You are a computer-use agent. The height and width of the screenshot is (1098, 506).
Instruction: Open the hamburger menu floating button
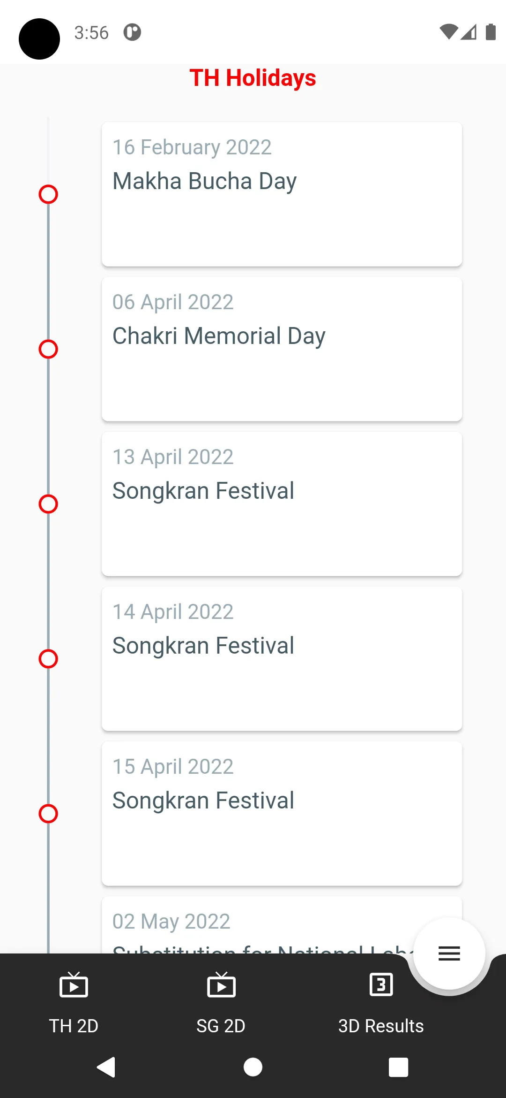tap(449, 953)
